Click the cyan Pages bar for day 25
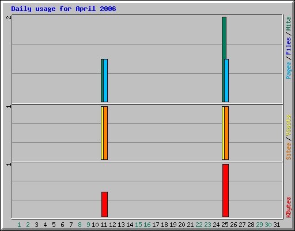Screen dimensions: 295x231 (x=226, y=80)
